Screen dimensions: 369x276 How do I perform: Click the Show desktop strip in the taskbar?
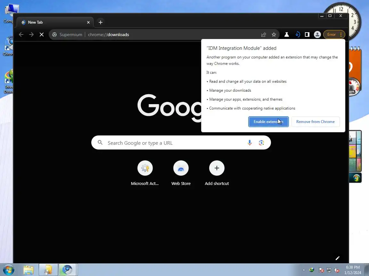click(x=366, y=270)
